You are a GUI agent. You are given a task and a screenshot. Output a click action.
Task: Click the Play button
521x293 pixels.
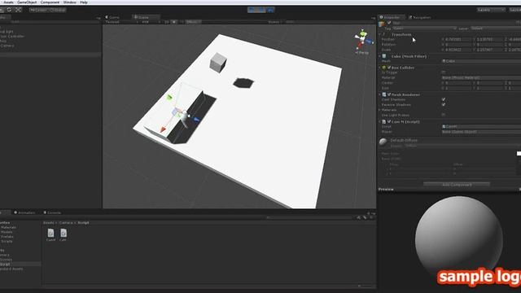[252, 10]
